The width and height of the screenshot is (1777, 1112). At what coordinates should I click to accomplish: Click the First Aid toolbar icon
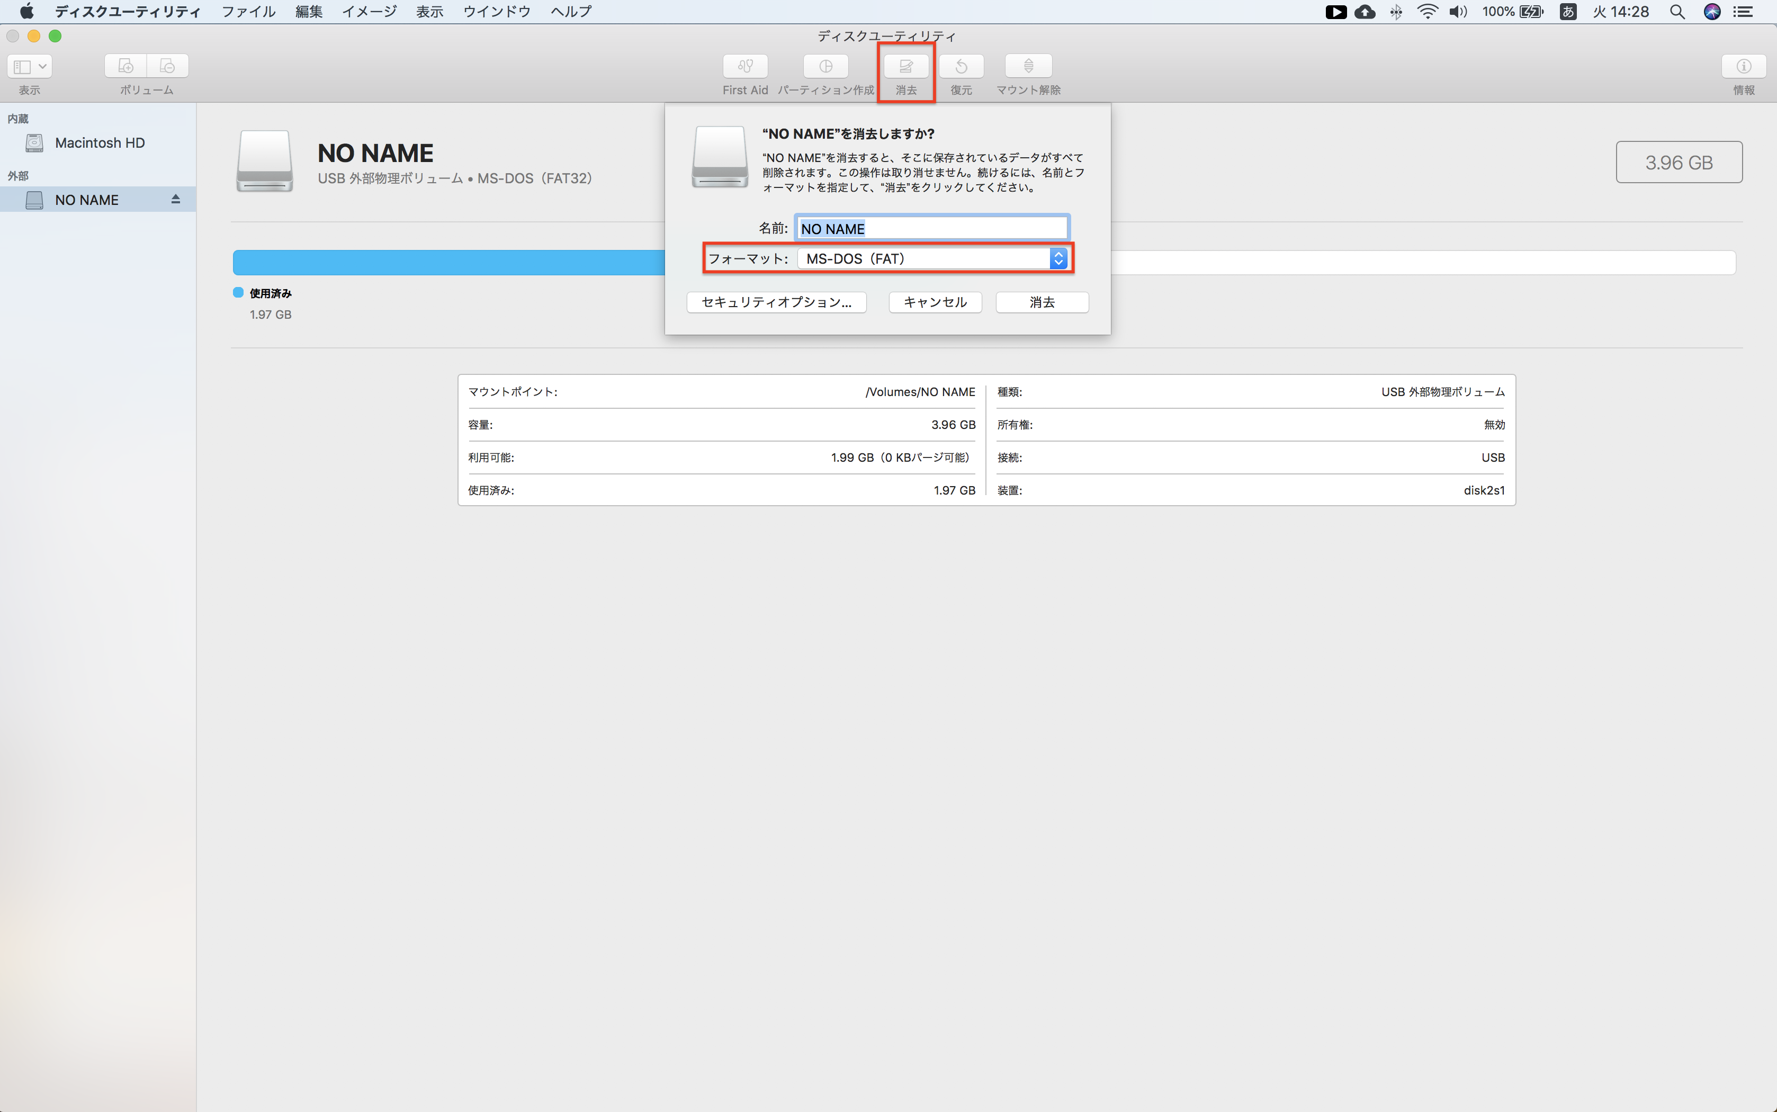tap(745, 66)
